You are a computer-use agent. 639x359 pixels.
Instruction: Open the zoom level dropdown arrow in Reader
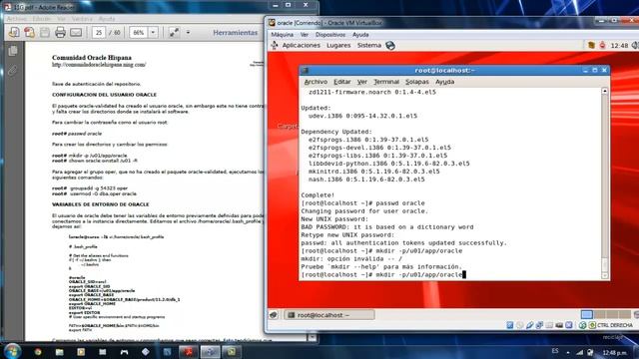click(153, 33)
